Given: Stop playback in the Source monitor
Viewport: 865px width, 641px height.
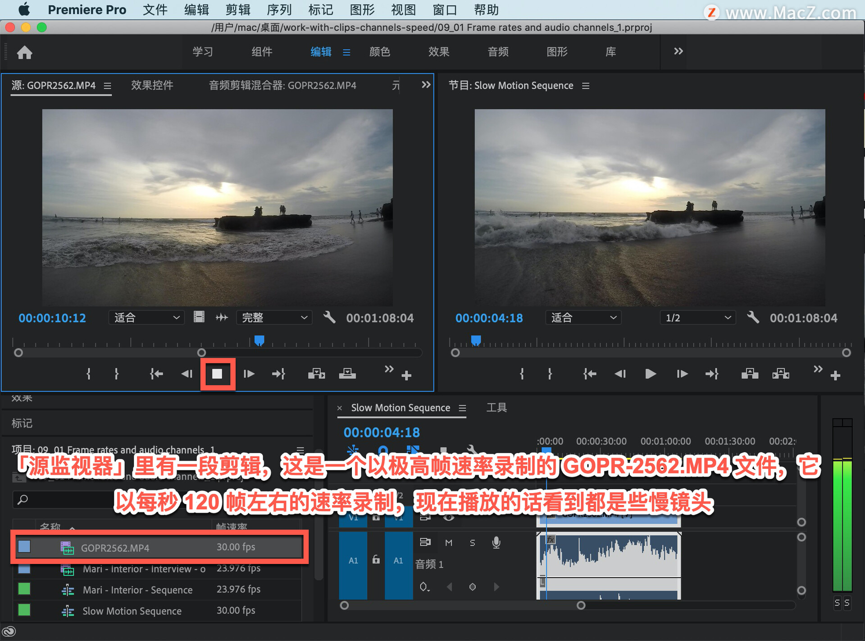Looking at the screenshot, I should tap(217, 374).
